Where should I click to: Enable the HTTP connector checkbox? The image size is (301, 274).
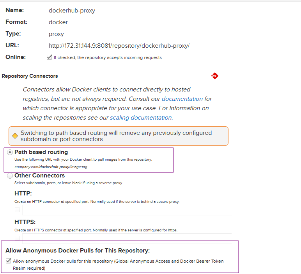17,210
